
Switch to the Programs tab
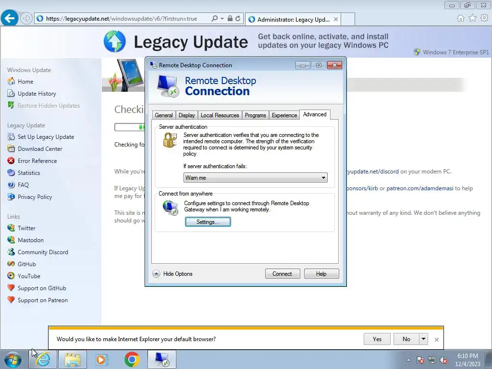coord(256,115)
